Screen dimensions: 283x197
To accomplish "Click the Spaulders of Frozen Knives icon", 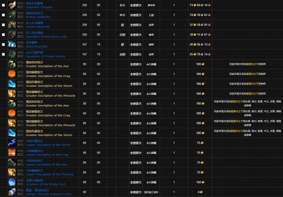I will pos(12,54).
